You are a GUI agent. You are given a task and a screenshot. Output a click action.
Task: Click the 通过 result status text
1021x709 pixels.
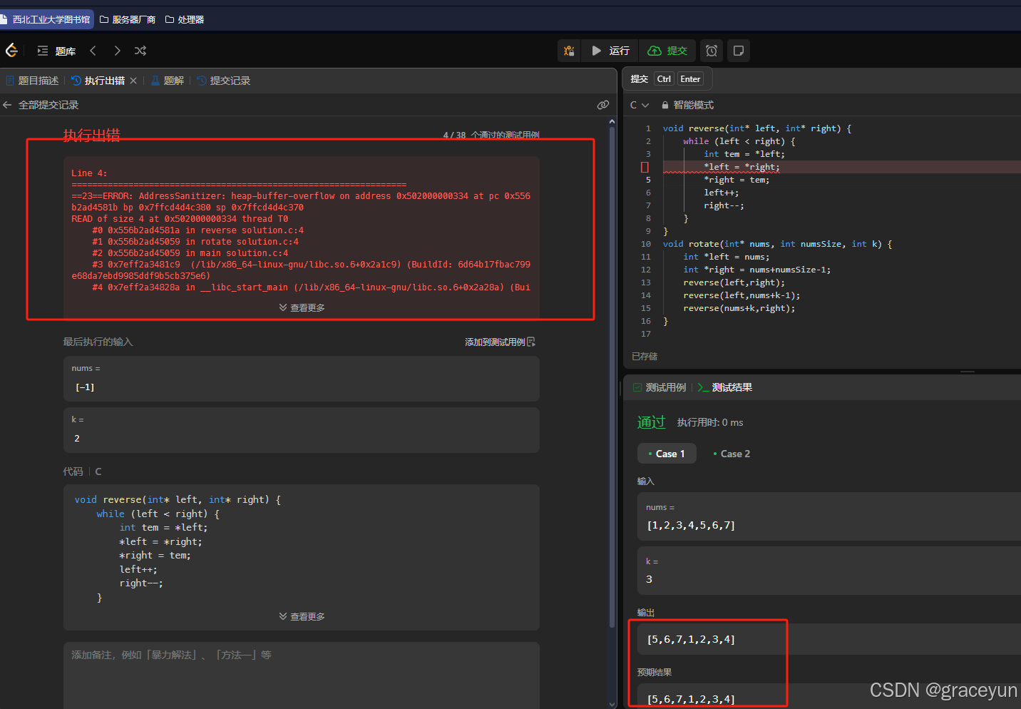click(651, 422)
